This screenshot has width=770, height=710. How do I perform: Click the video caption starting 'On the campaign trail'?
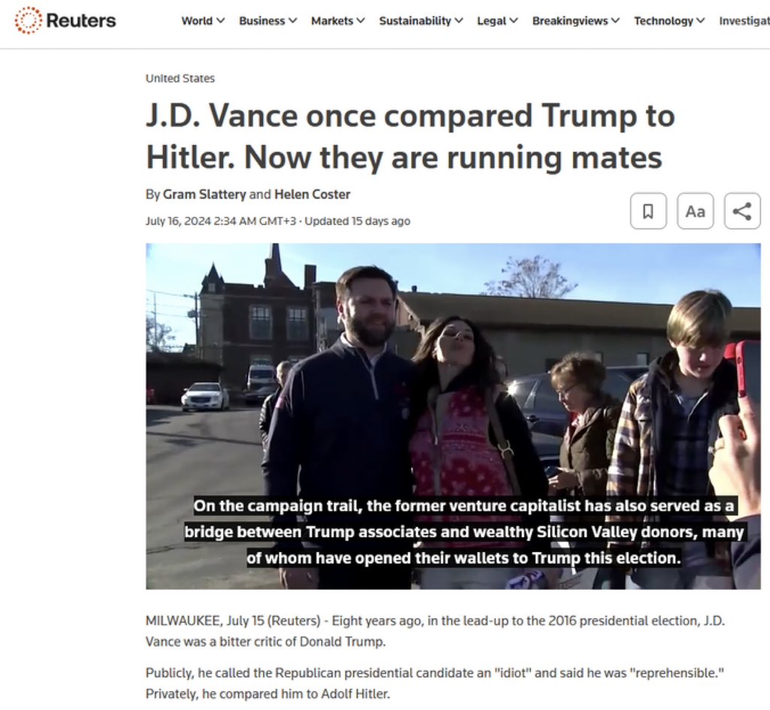(464, 532)
